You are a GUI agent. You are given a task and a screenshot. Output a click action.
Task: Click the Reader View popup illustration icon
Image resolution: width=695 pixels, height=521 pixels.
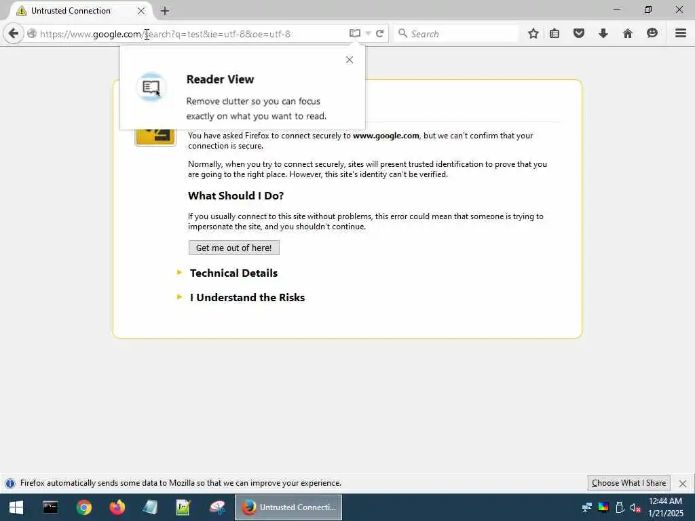(151, 88)
